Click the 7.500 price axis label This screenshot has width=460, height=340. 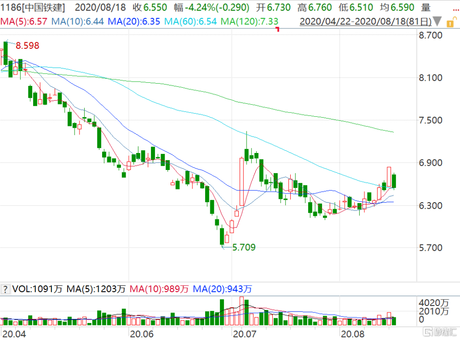coord(431,120)
